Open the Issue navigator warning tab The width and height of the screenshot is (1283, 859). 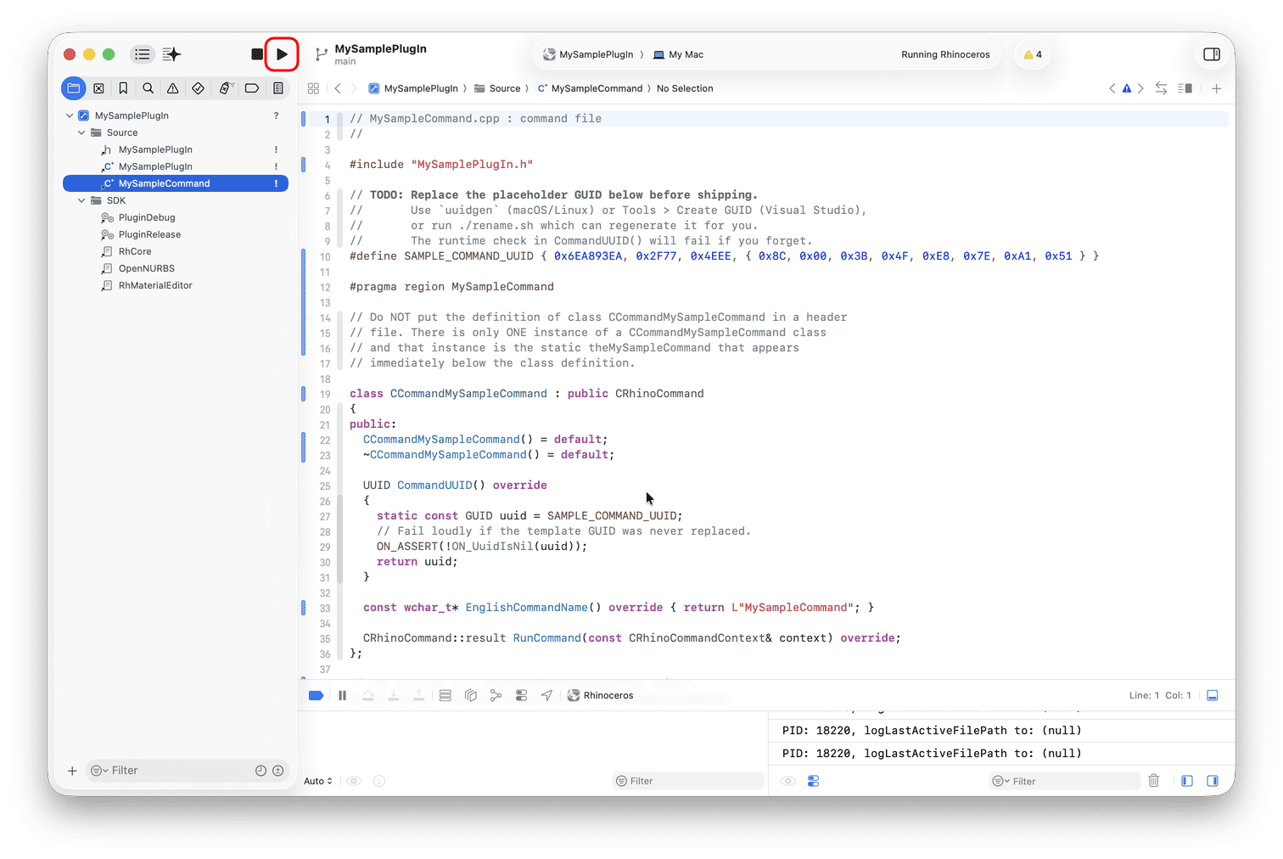[x=172, y=88]
